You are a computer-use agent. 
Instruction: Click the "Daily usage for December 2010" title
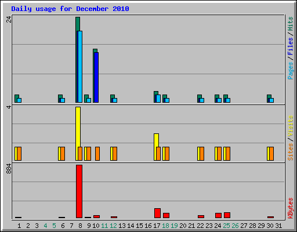pos(70,9)
